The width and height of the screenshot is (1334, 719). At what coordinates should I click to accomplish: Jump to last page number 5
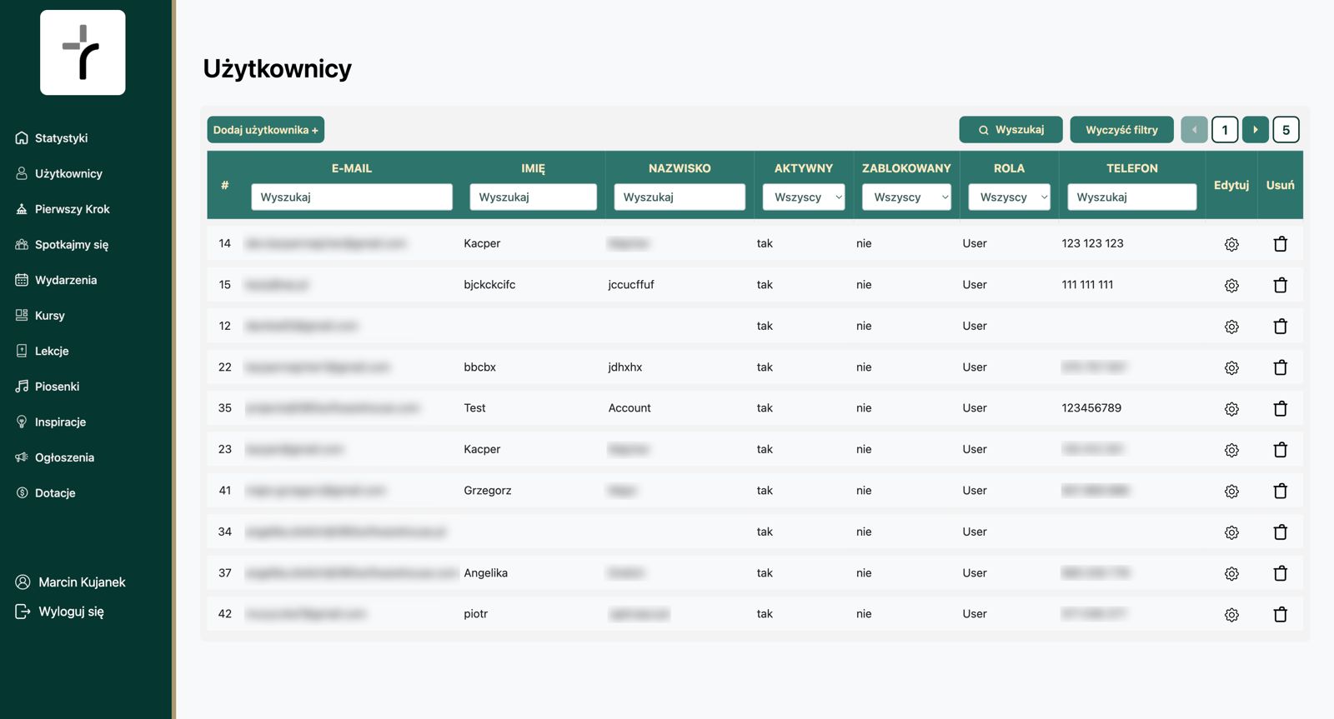point(1286,130)
